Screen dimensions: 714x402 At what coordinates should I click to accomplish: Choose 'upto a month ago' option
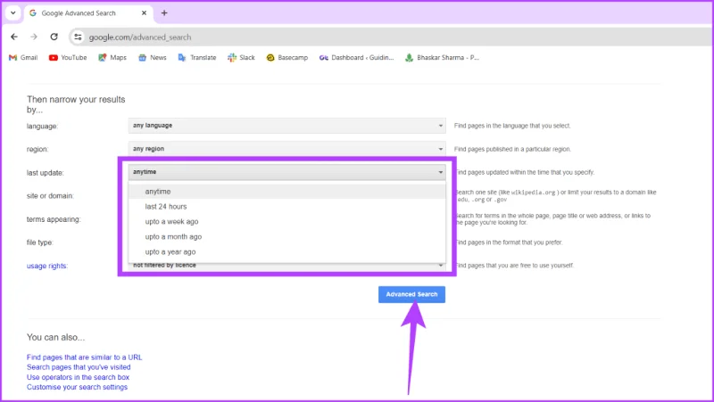[x=286, y=236]
